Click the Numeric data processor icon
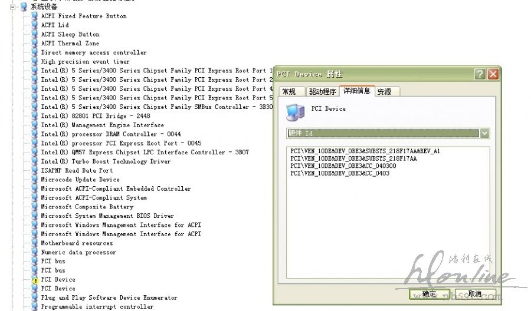The height and width of the screenshot is (311, 531). click(35, 252)
